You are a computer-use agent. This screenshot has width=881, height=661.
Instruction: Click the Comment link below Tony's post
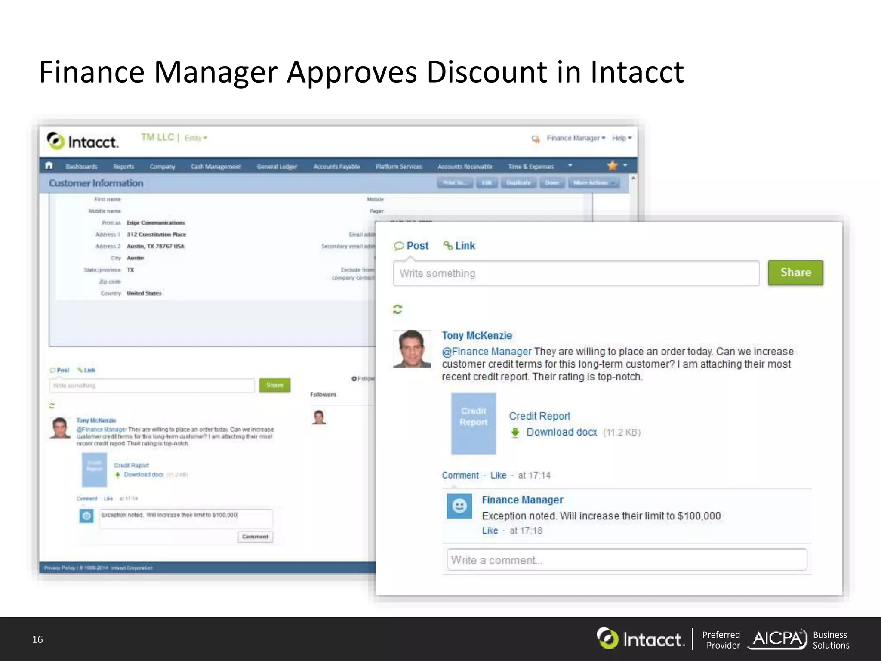point(460,475)
